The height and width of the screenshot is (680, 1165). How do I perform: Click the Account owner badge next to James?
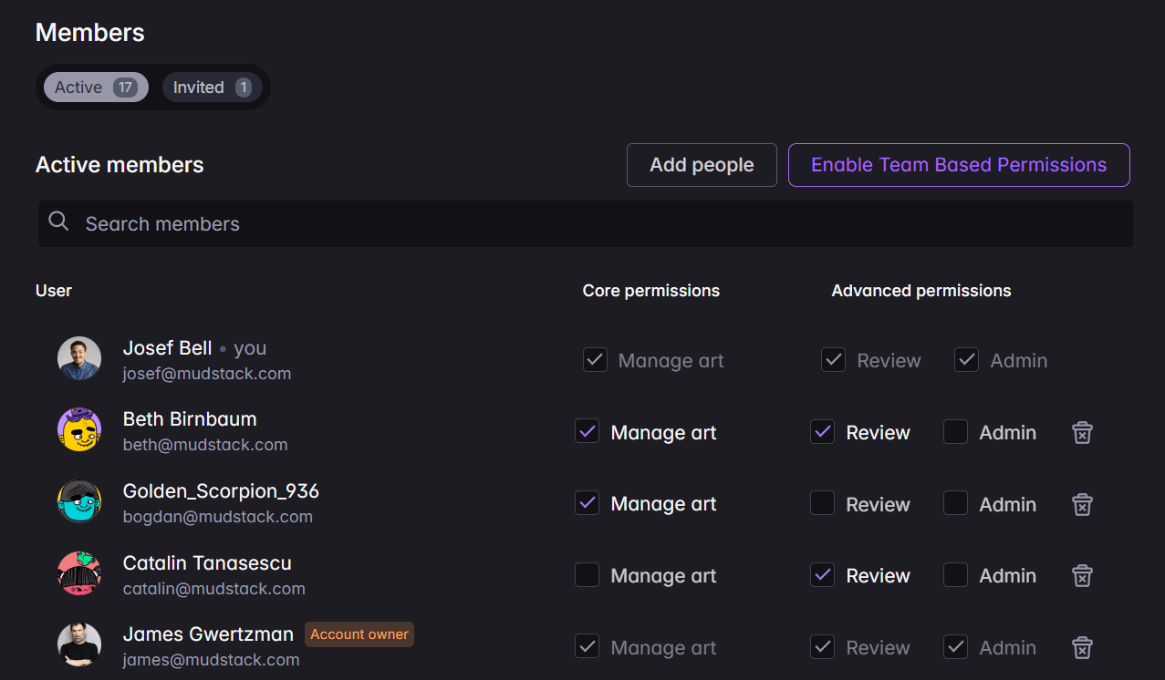coord(359,634)
